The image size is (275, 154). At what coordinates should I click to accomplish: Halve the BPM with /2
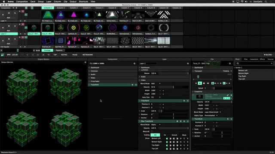pos(43,55)
